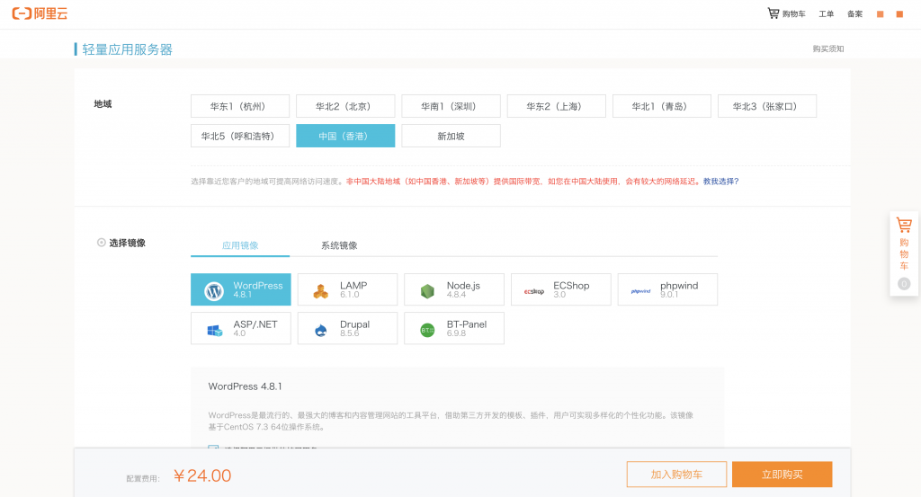Click 立即购买 button
Screen dimensions: 921x497
coord(782,475)
